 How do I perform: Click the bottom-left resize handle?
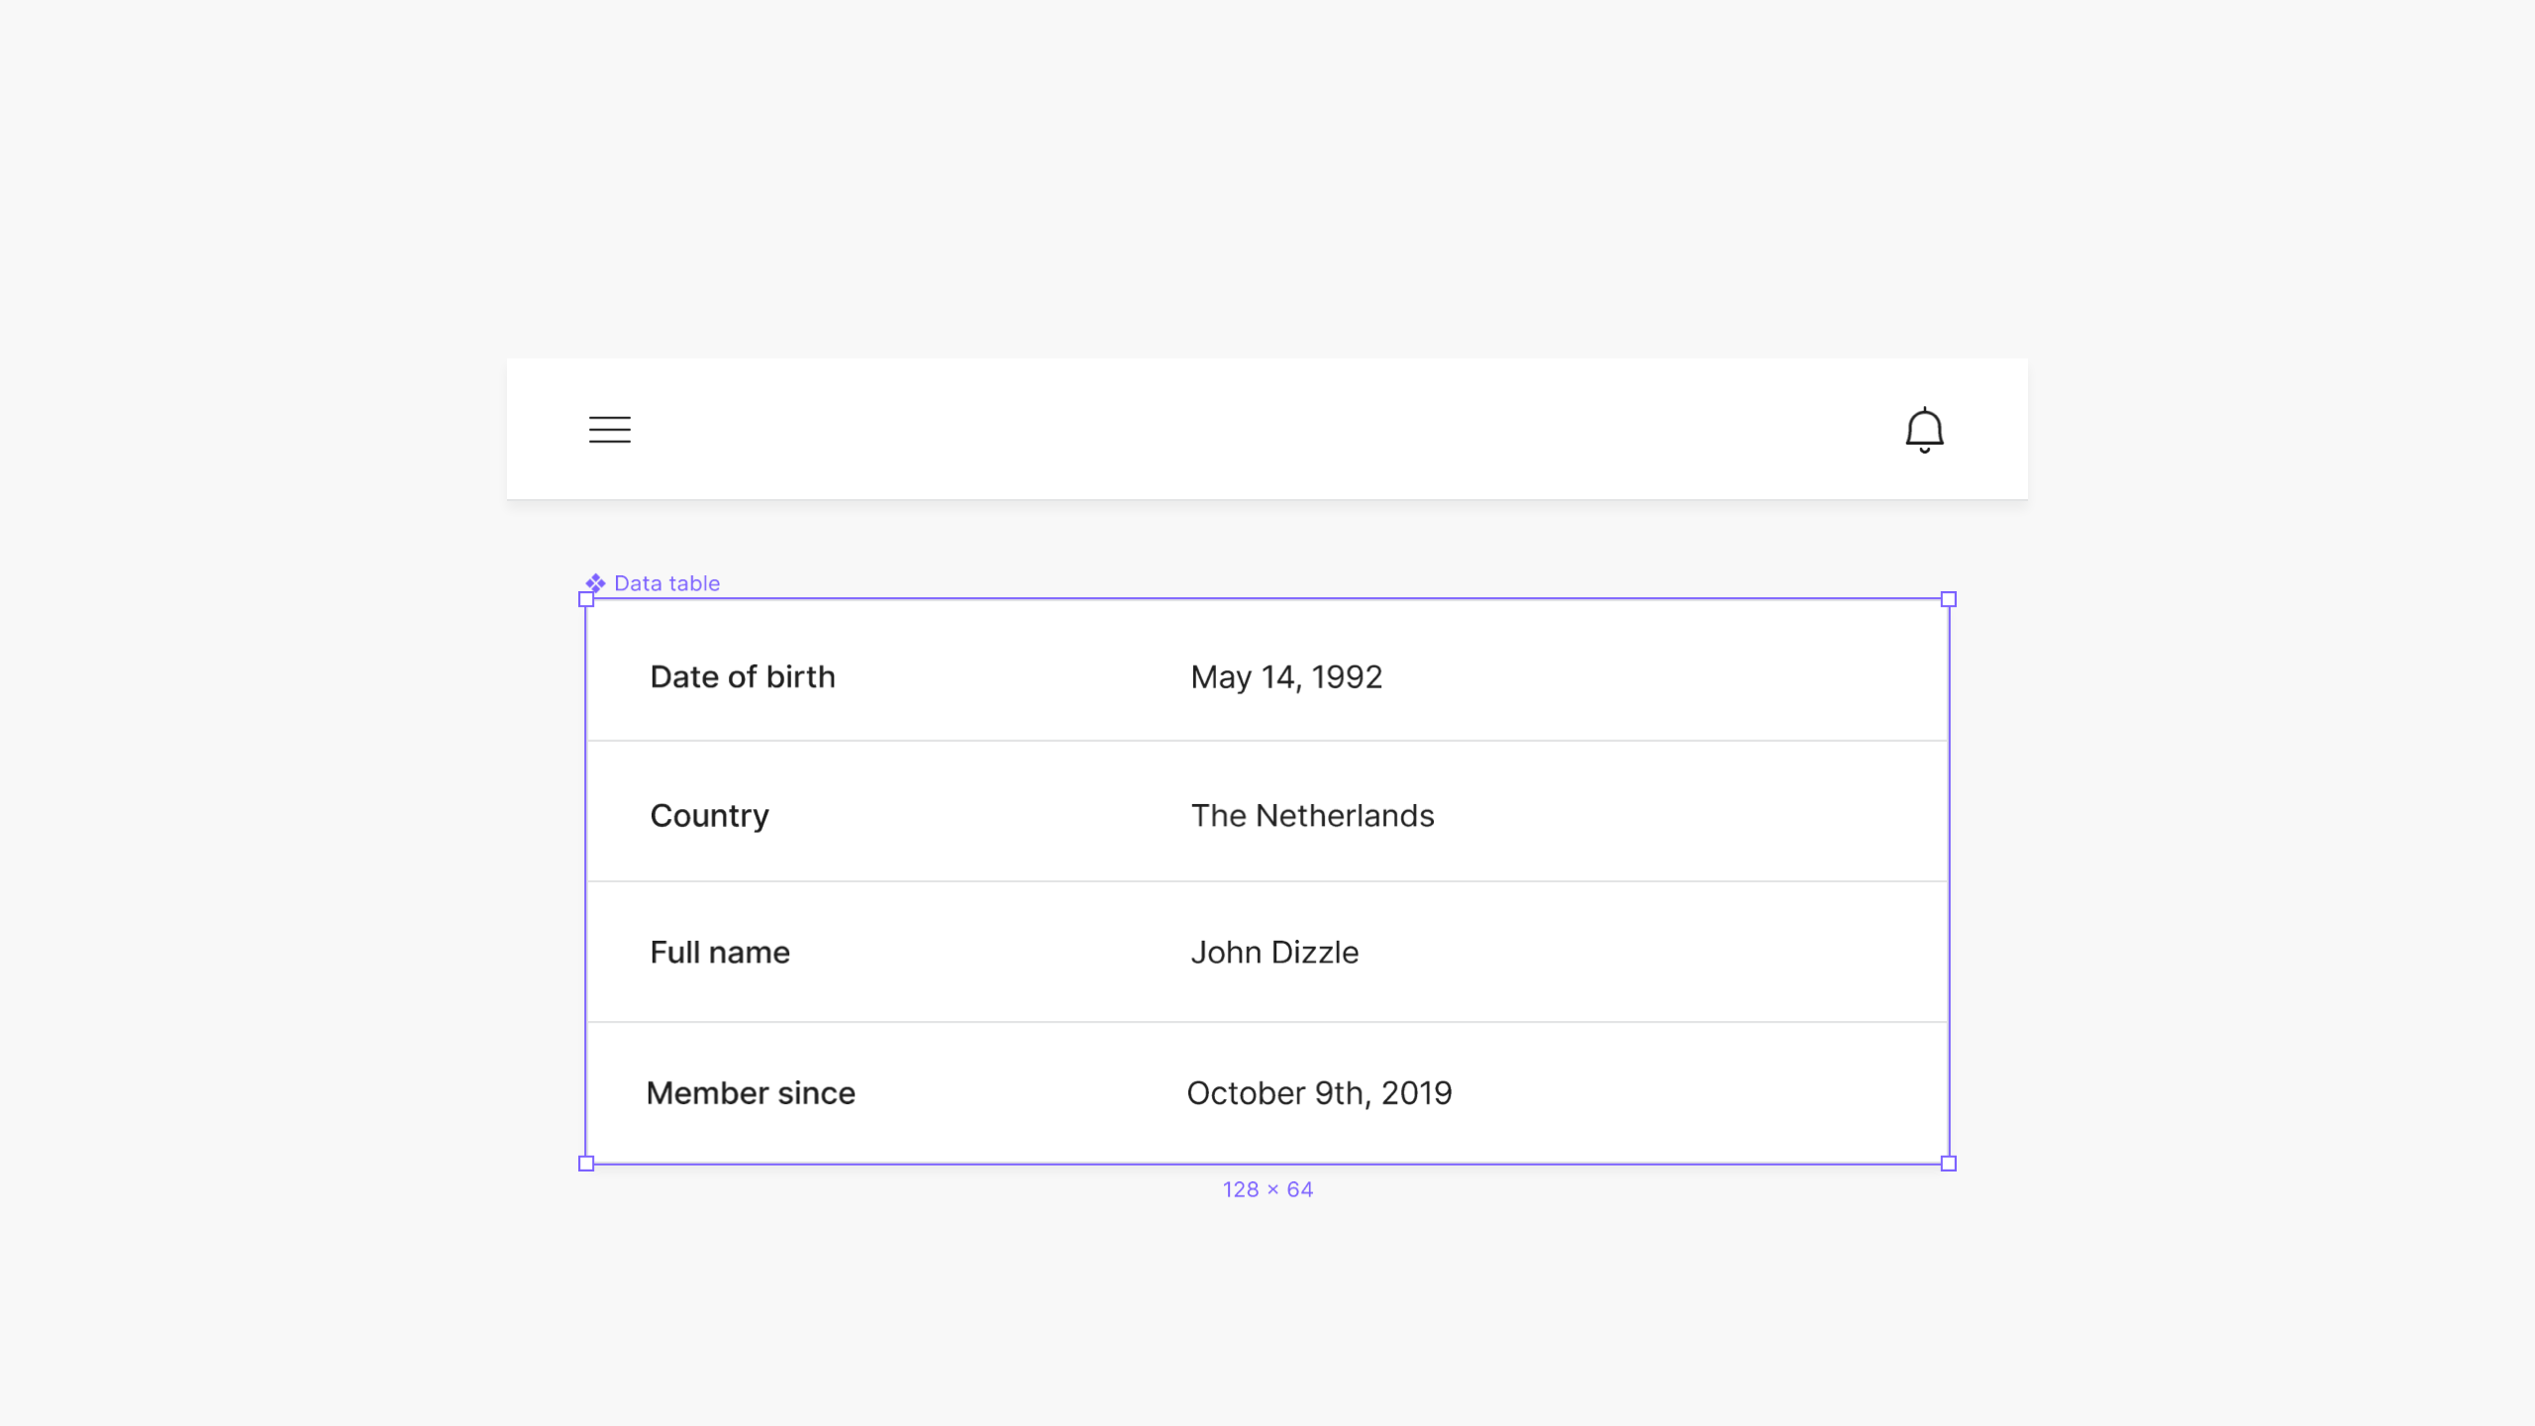click(x=586, y=1164)
